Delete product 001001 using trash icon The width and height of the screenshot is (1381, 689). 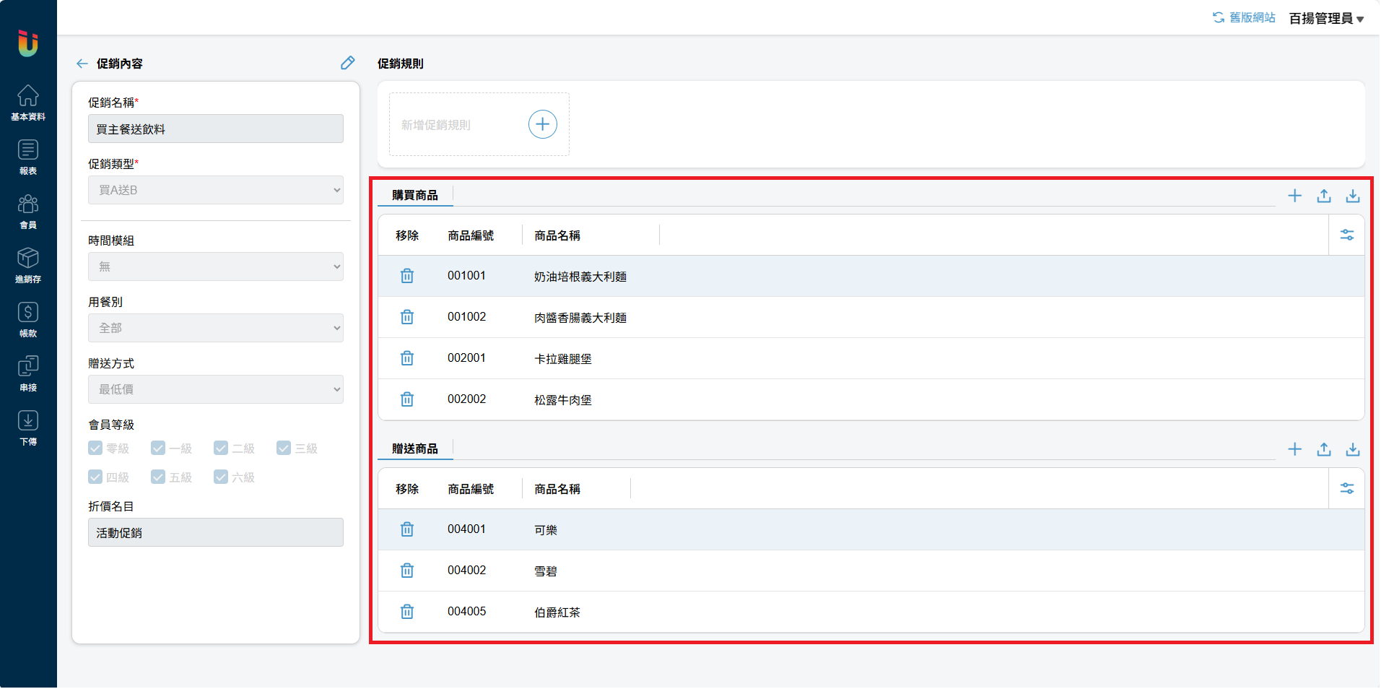pyautogui.click(x=407, y=276)
